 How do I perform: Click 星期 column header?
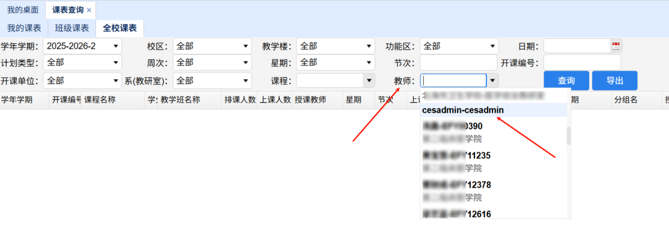[x=359, y=100]
